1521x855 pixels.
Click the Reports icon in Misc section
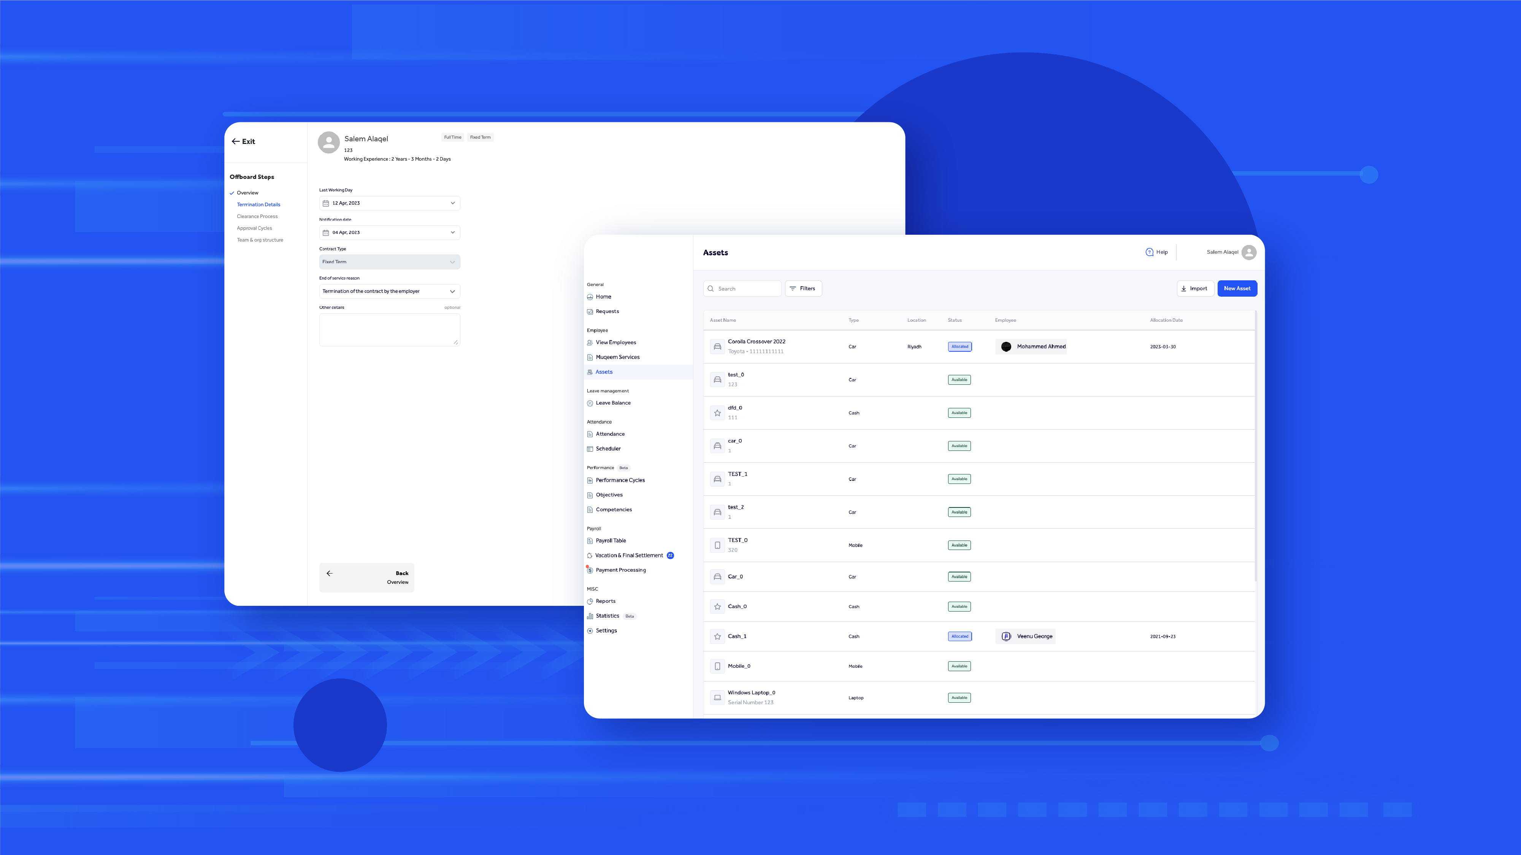click(x=590, y=600)
